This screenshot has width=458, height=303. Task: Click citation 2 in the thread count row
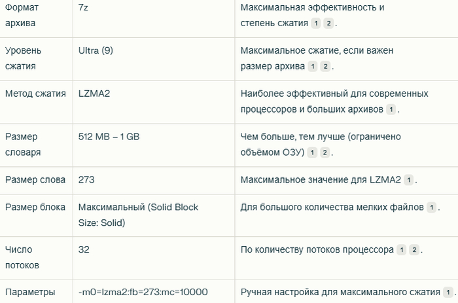(414, 250)
